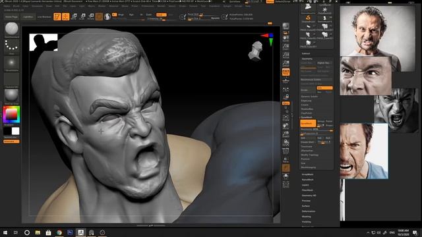The width and height of the screenshot is (422, 237).
Task: Select the Scale transform tool
Action: (x=82, y=16)
